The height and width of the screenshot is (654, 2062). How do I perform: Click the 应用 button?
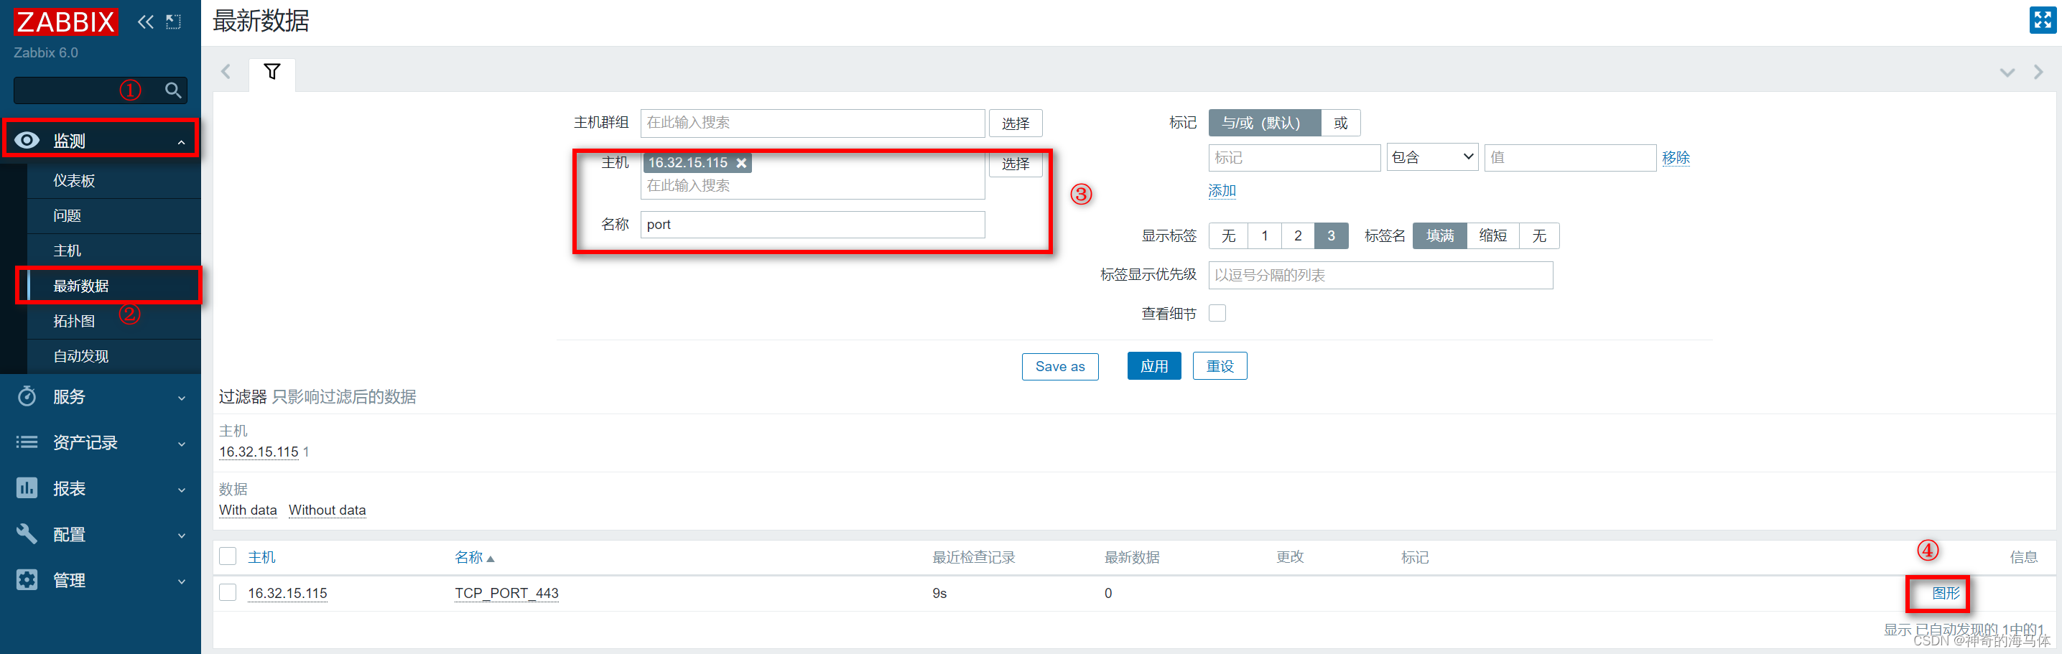(1153, 366)
